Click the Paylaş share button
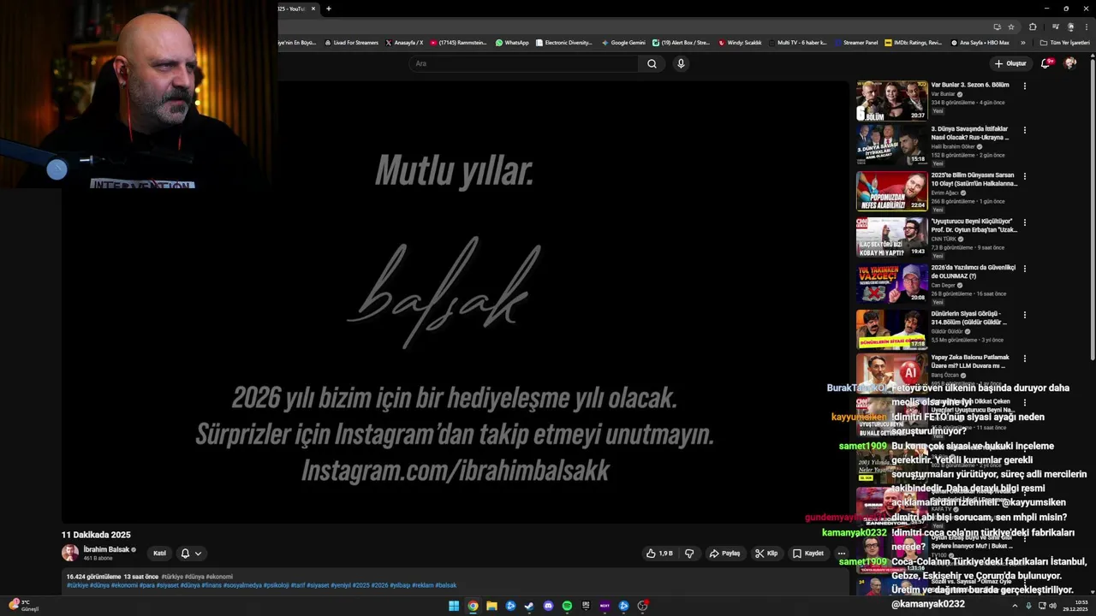Viewport: 1096px width, 616px height. (x=724, y=554)
